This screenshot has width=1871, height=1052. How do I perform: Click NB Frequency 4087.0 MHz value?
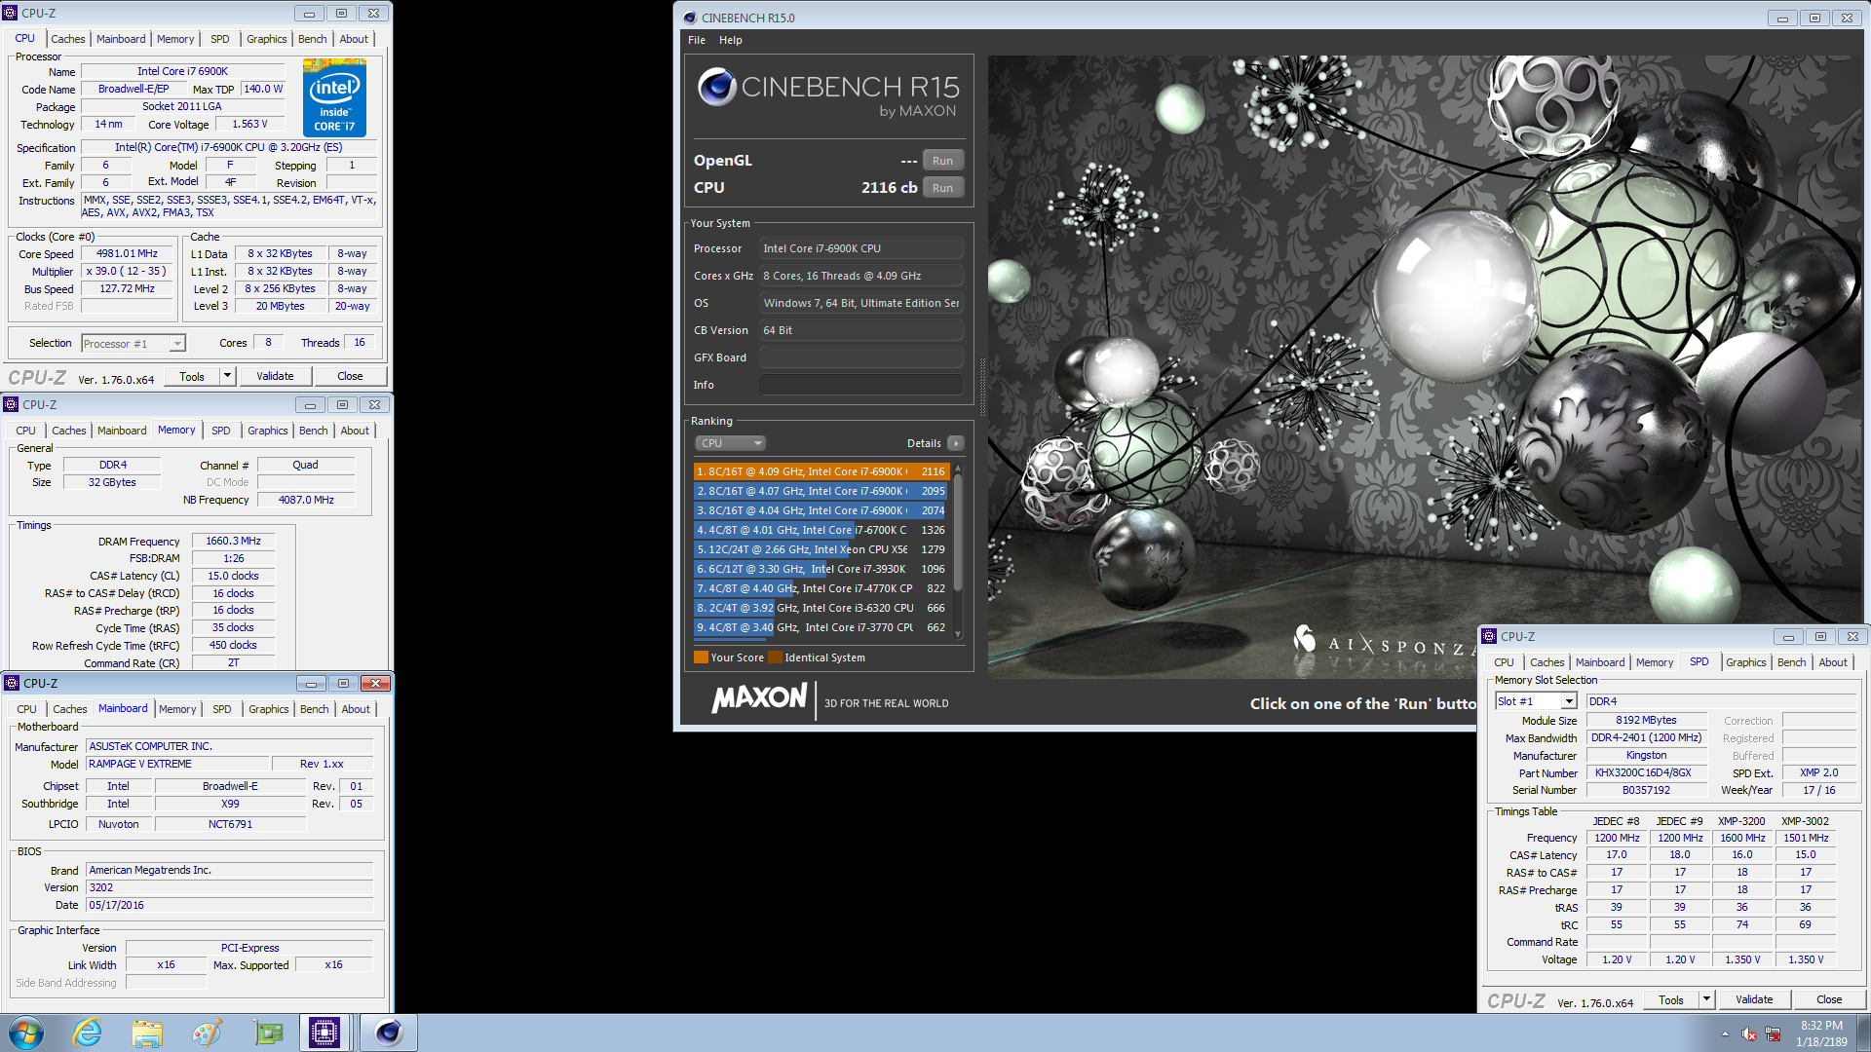coord(306,500)
